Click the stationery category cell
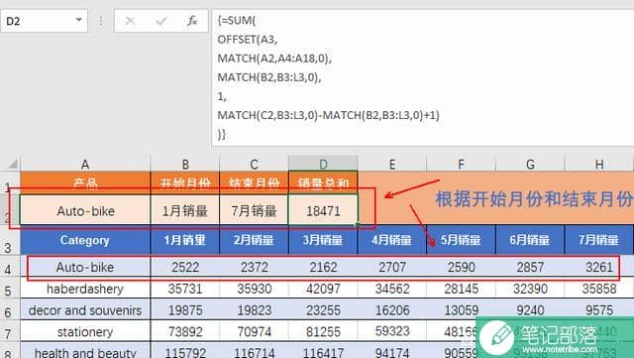Screen dimensions: 634x358 coord(85,331)
